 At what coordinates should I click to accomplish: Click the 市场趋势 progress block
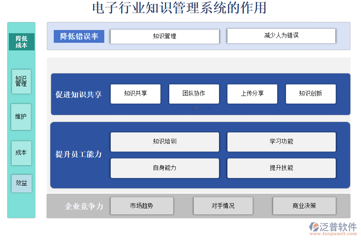[x=142, y=206]
